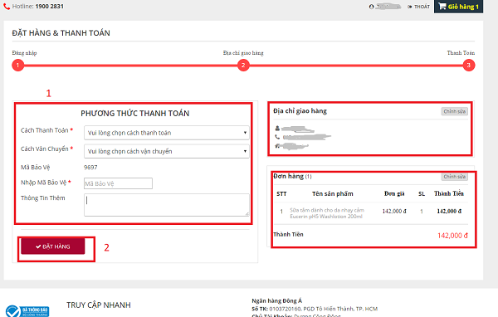Focus the Mã Bảo Vệ security code field
The width and height of the screenshot is (498, 317).
tap(118, 183)
